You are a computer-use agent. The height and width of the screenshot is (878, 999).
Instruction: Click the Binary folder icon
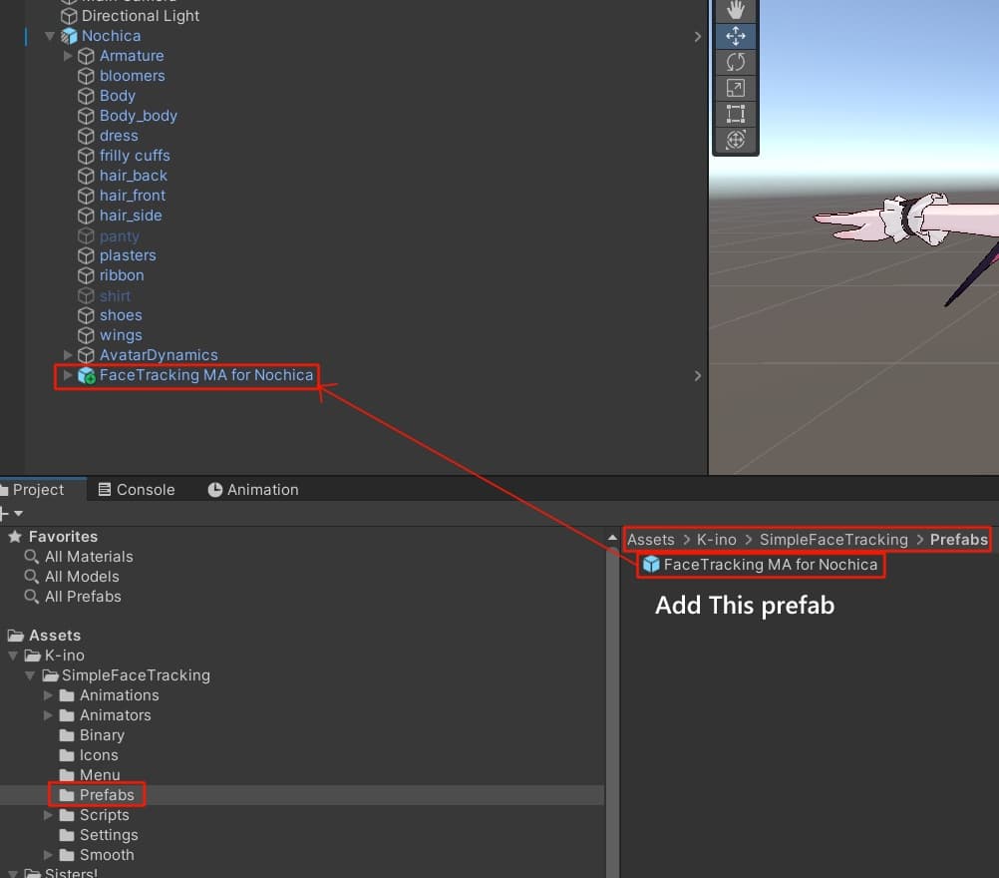pos(67,735)
